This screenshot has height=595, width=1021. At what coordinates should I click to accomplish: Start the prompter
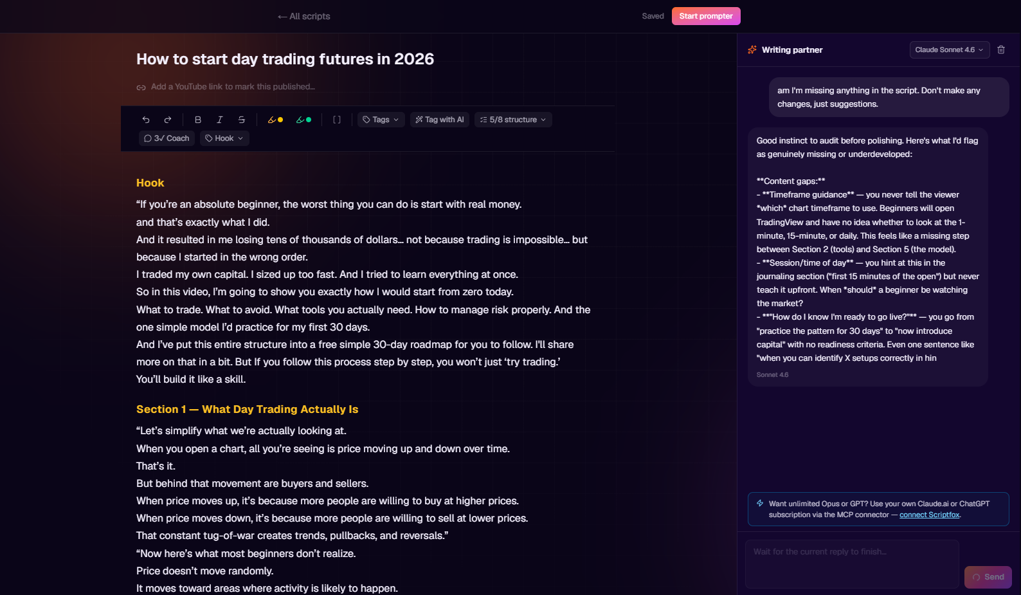pos(706,16)
